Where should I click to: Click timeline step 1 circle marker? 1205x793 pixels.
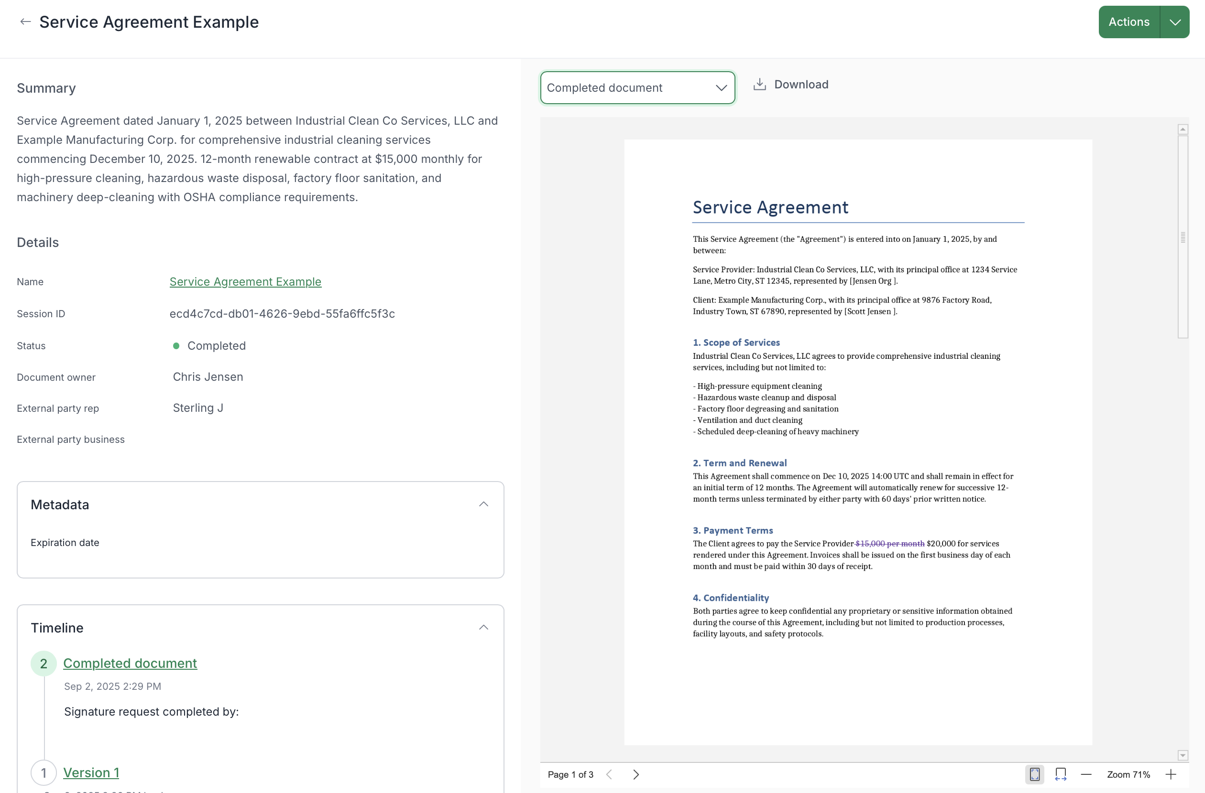[x=44, y=773]
